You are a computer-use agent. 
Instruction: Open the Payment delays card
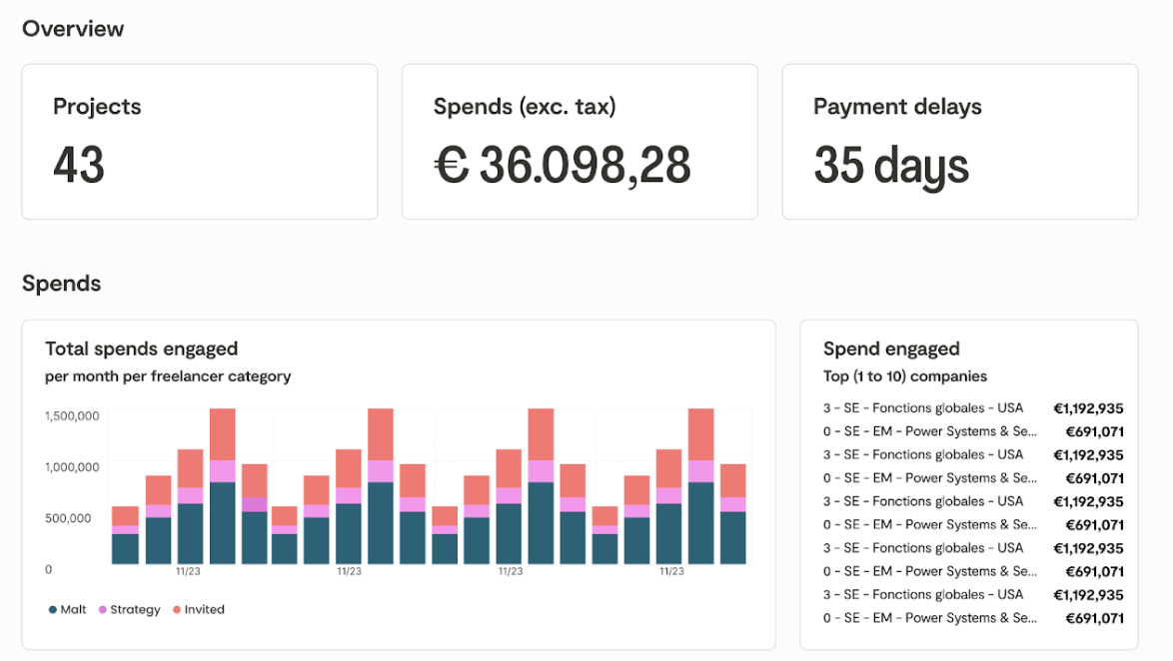pos(959,142)
